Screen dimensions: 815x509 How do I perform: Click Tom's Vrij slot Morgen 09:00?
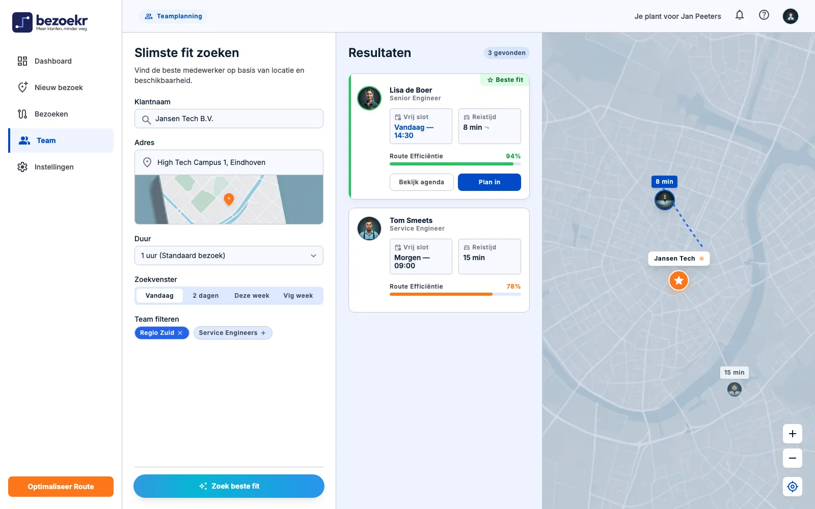[421, 257]
